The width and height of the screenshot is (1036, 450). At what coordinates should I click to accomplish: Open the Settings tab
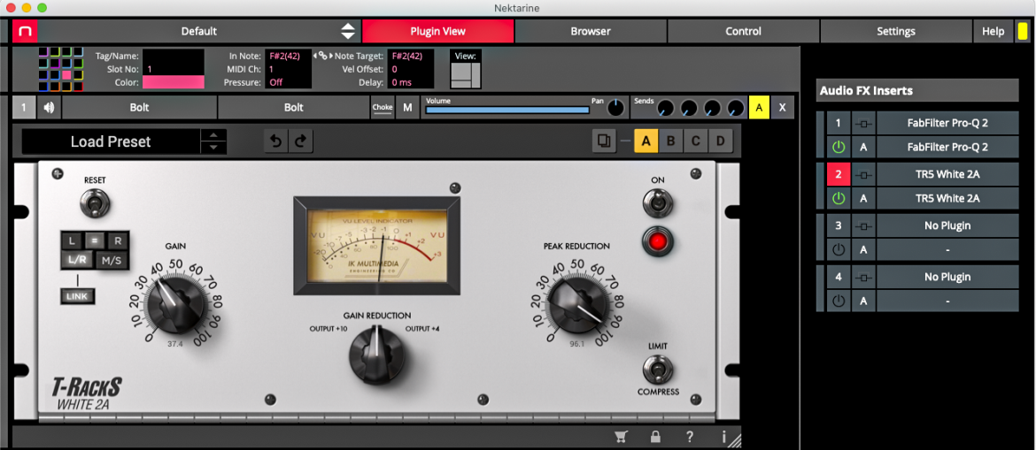click(896, 31)
